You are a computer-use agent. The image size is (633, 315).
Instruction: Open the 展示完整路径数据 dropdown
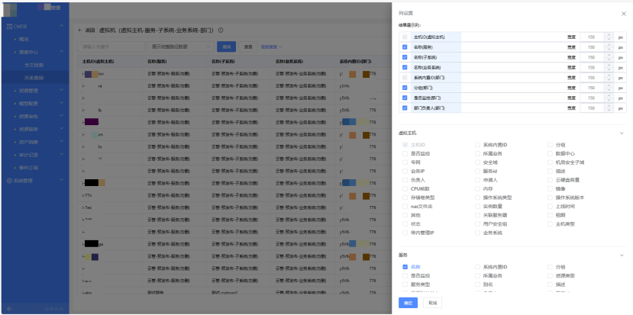[x=180, y=47]
